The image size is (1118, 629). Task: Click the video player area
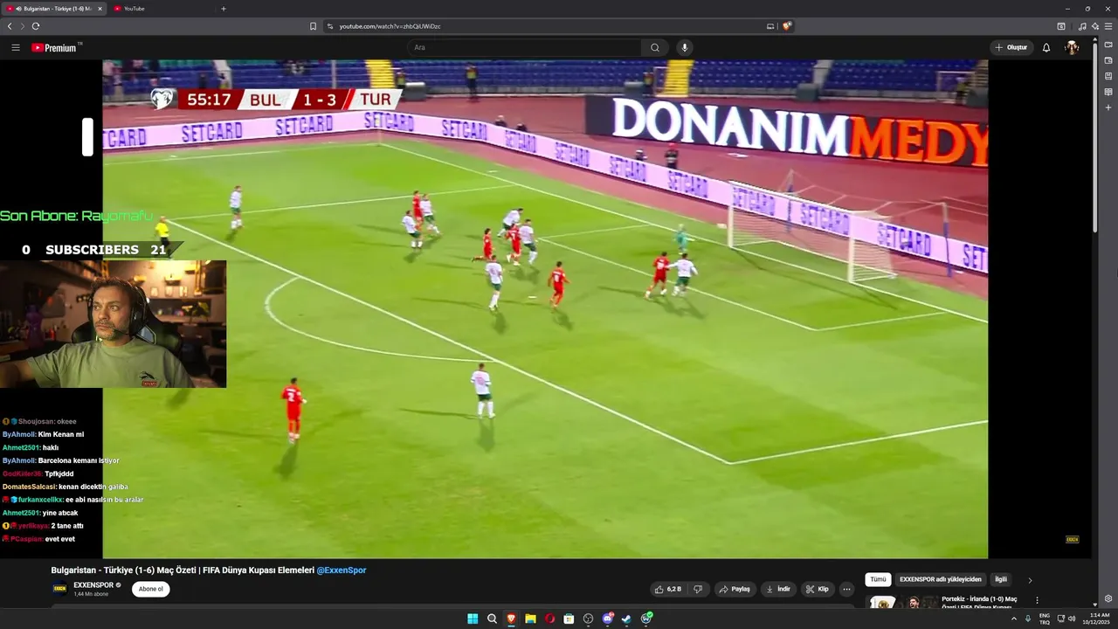click(x=545, y=308)
